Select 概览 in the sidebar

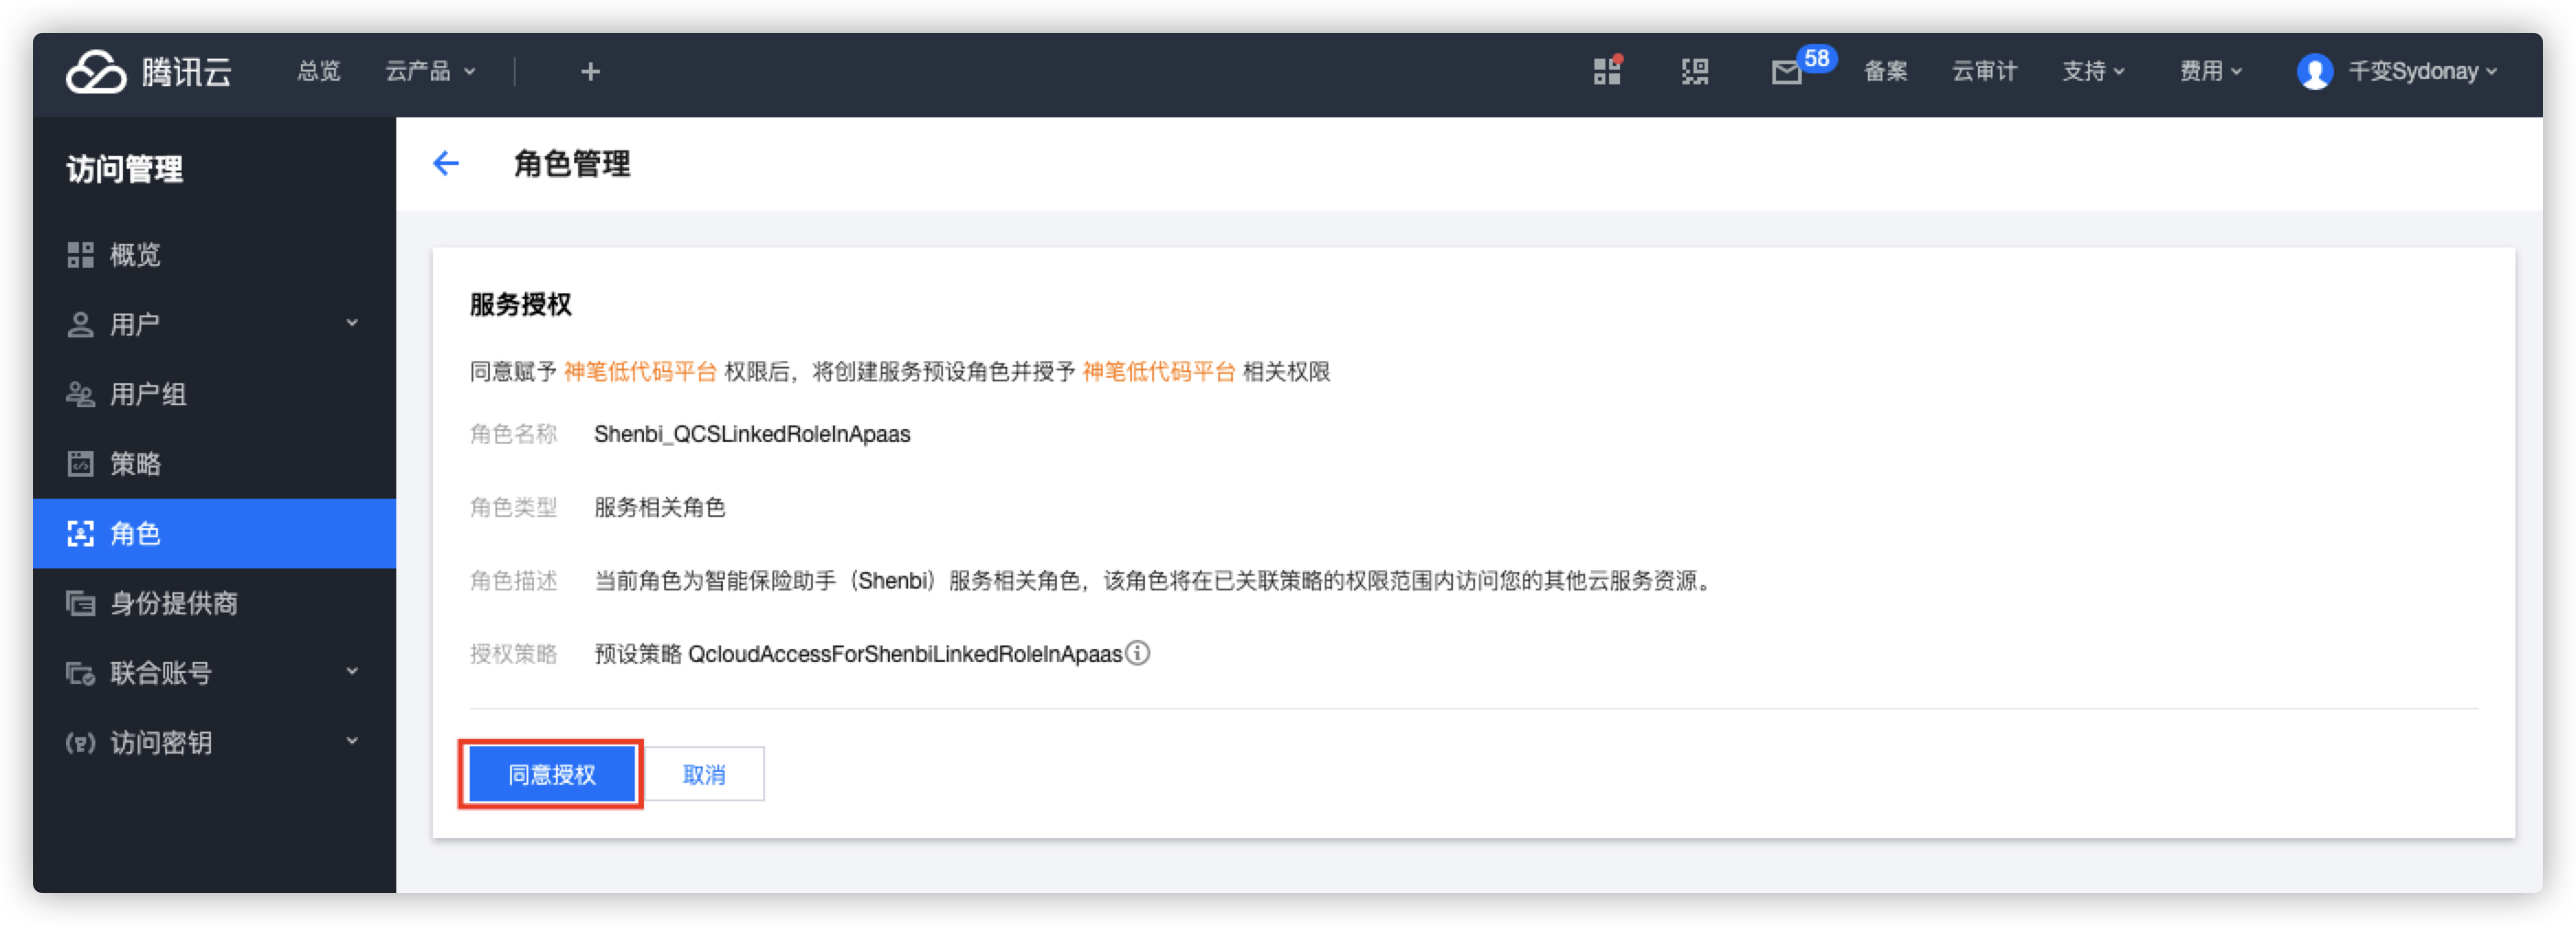(214, 255)
